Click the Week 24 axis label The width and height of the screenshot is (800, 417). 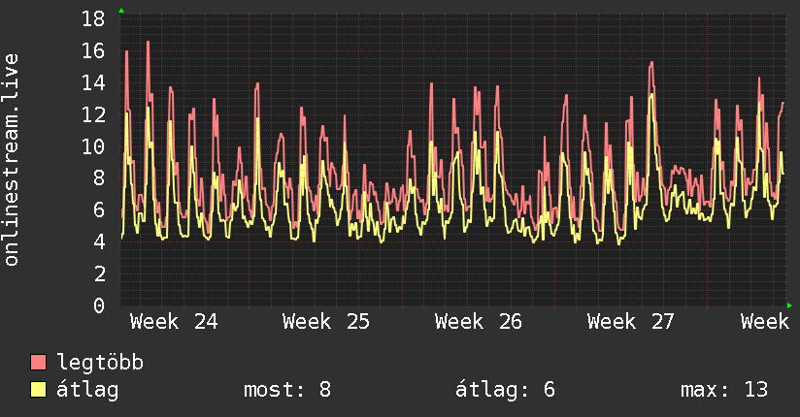coord(174,322)
